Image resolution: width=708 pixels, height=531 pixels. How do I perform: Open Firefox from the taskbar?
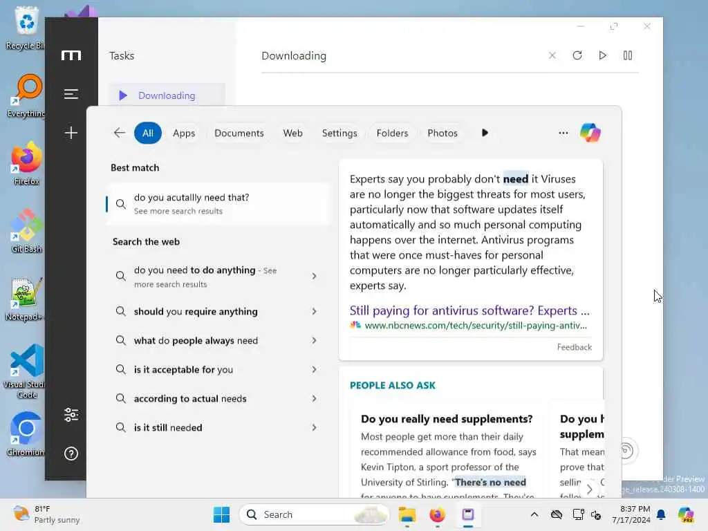coord(437,514)
